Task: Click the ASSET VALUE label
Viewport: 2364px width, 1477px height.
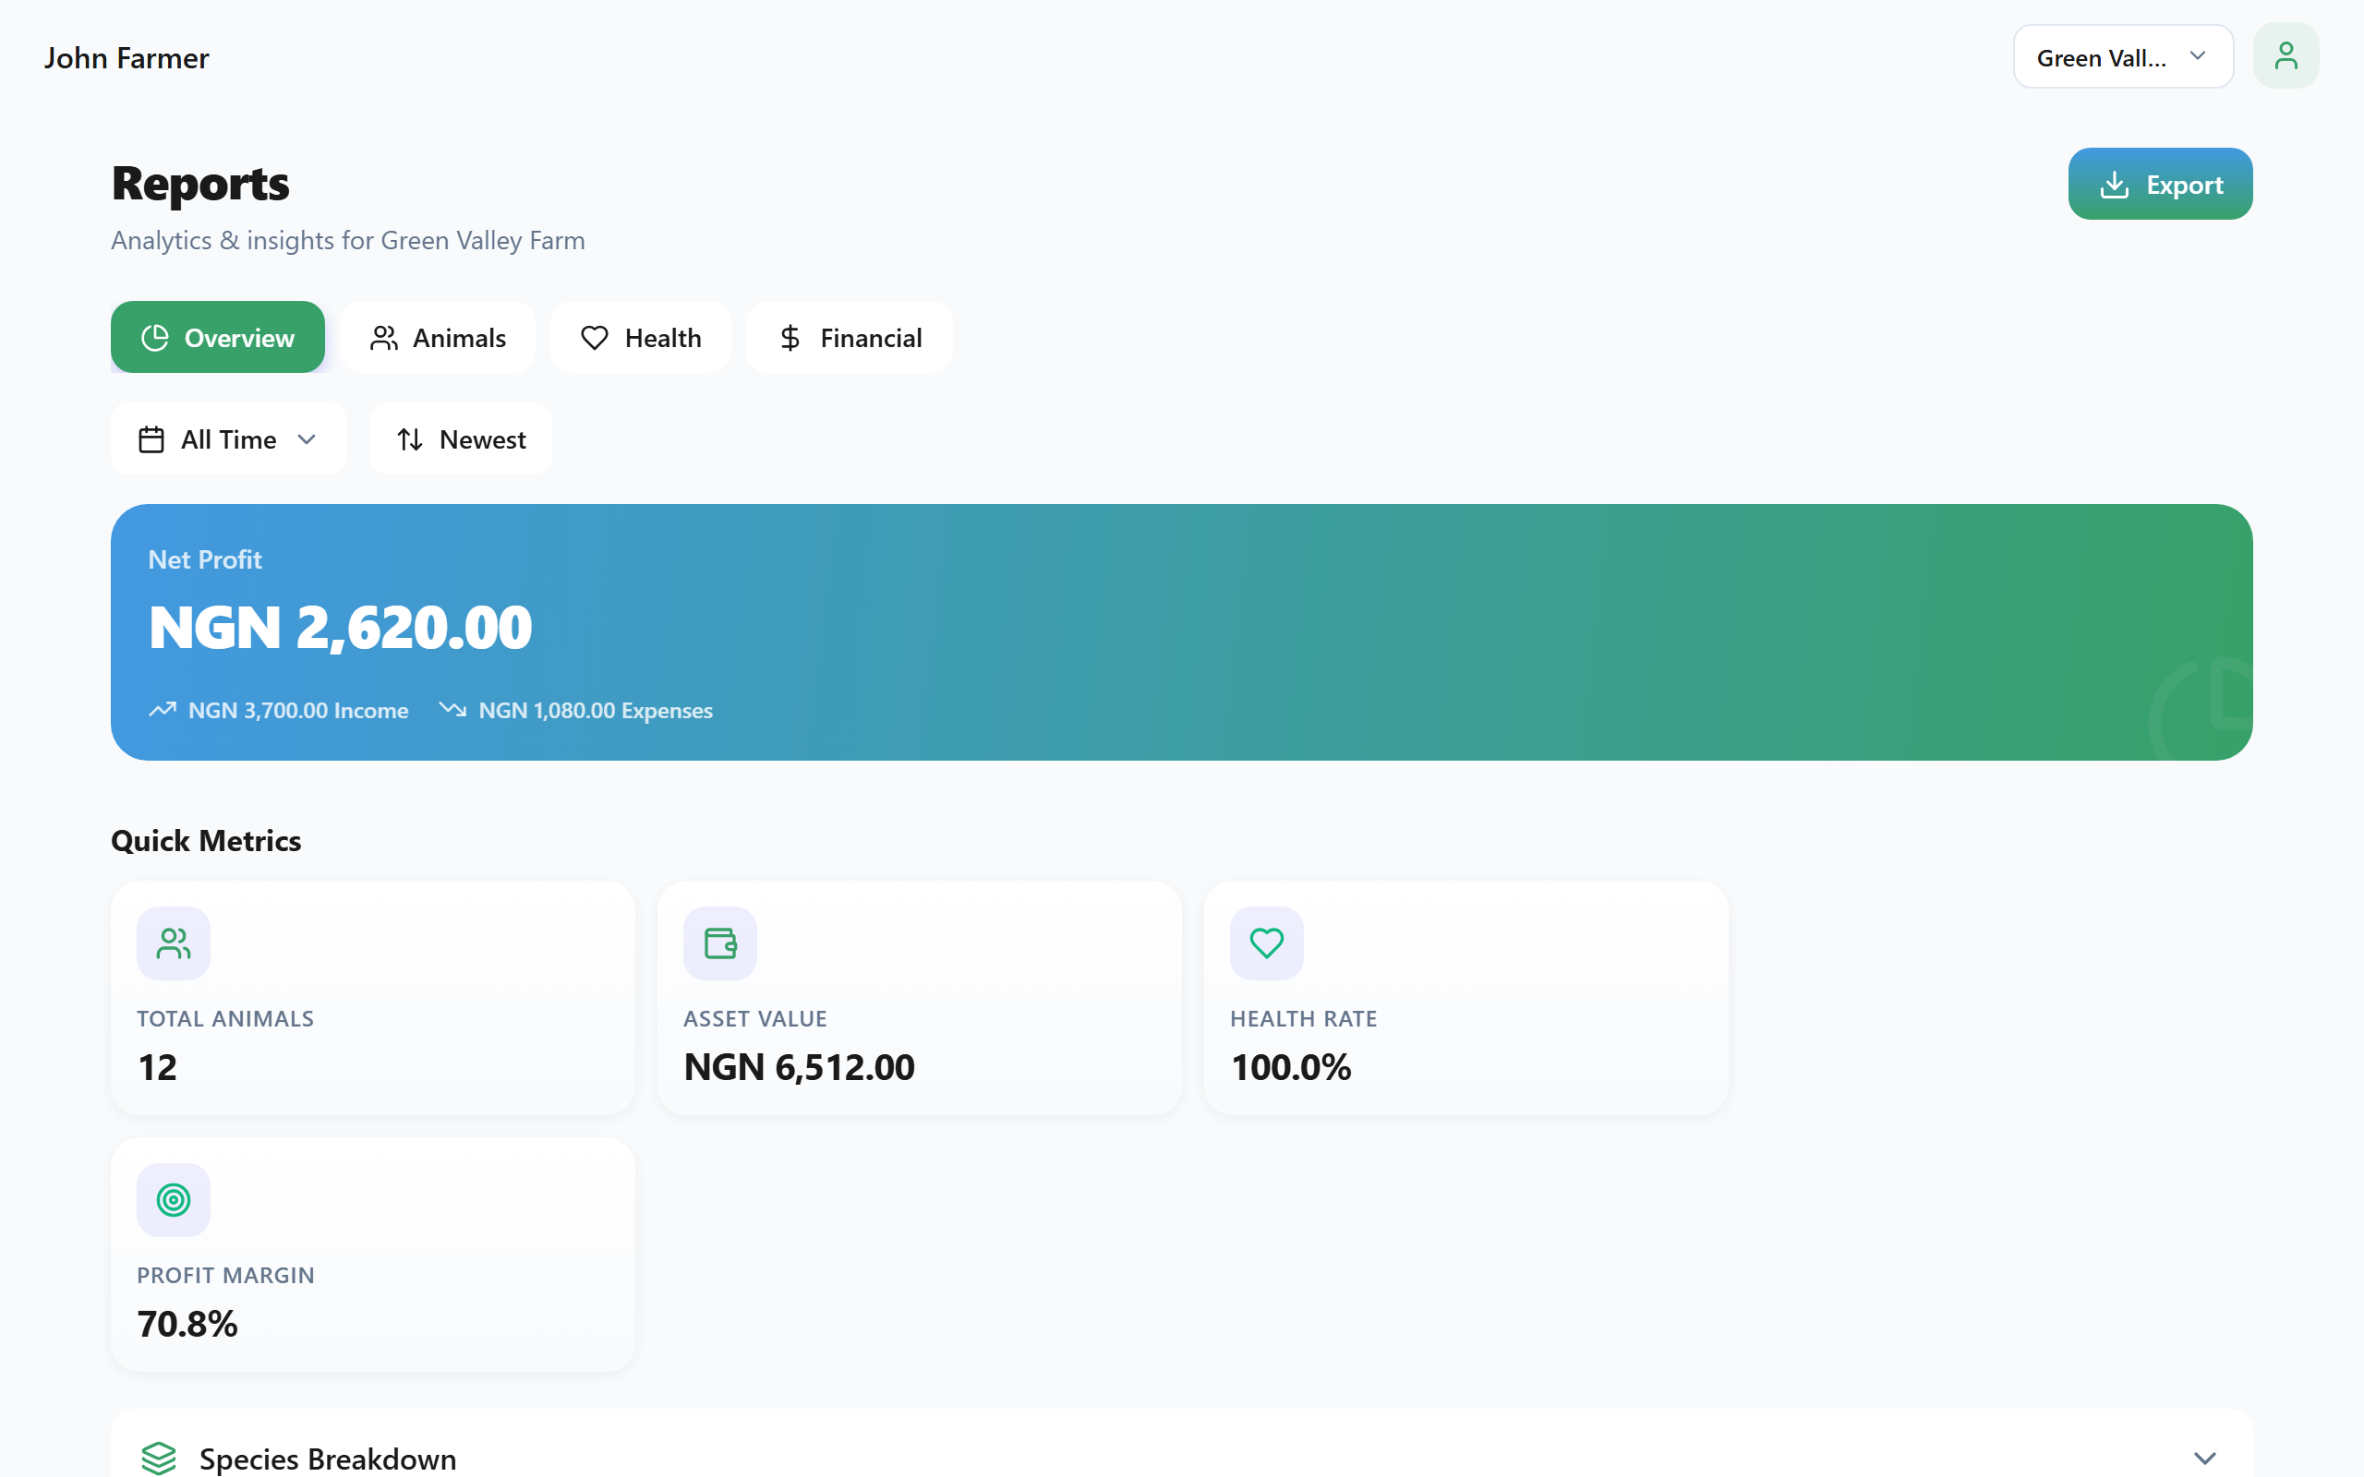Action: [755, 1019]
